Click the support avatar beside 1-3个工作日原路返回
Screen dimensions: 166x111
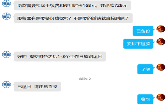(x=6, y=54)
